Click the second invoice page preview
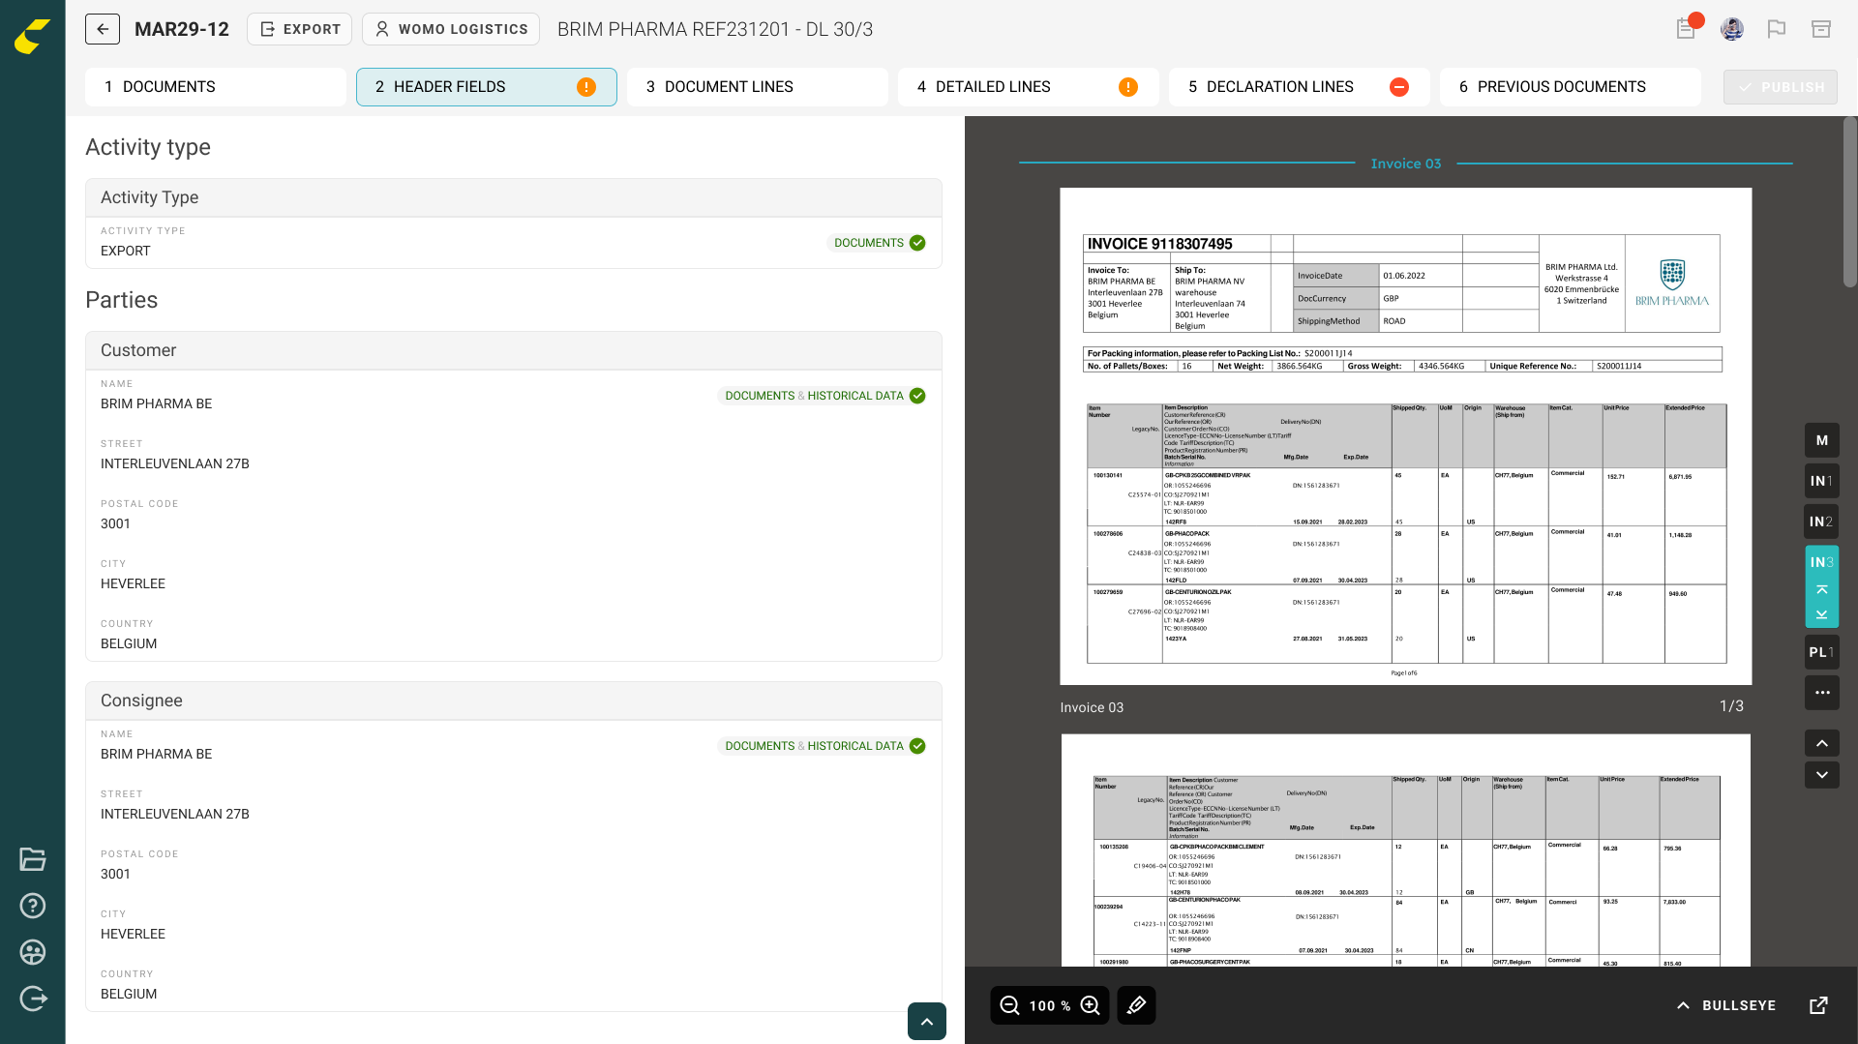This screenshot has width=1858, height=1044. 1406,850
